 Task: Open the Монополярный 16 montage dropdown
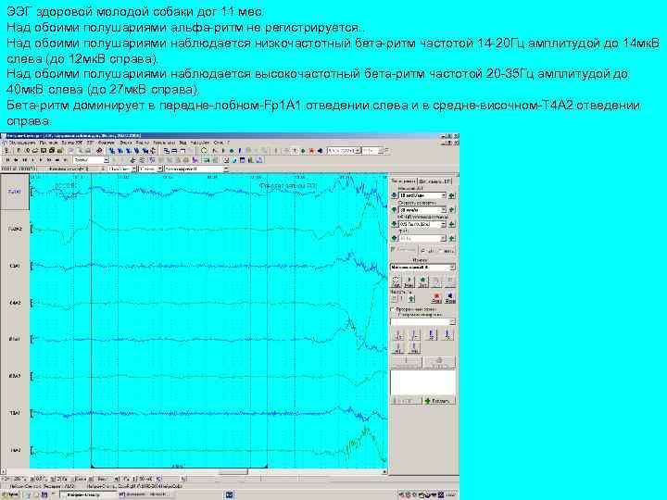click(x=452, y=267)
